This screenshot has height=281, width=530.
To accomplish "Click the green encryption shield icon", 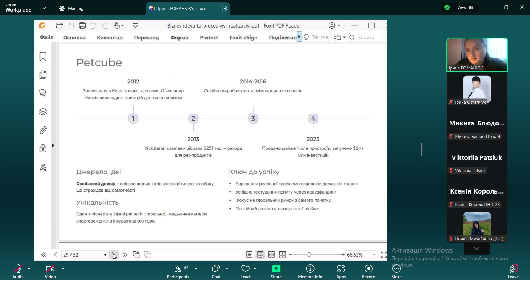I will point(447,8).
